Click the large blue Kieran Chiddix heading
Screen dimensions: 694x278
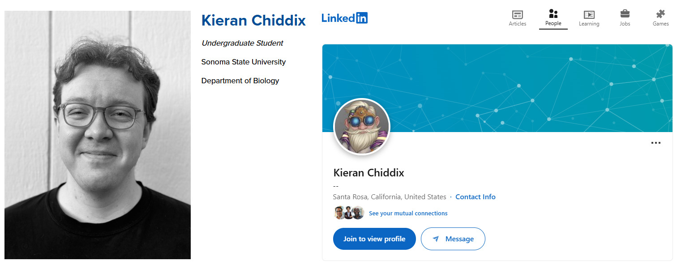(253, 21)
